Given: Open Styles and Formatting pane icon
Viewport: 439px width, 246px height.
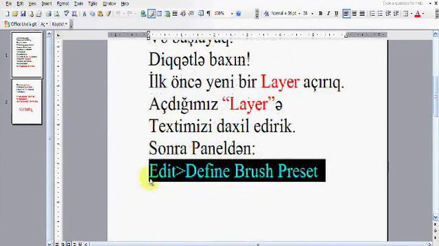Looking at the screenshot, I should 266,14.
